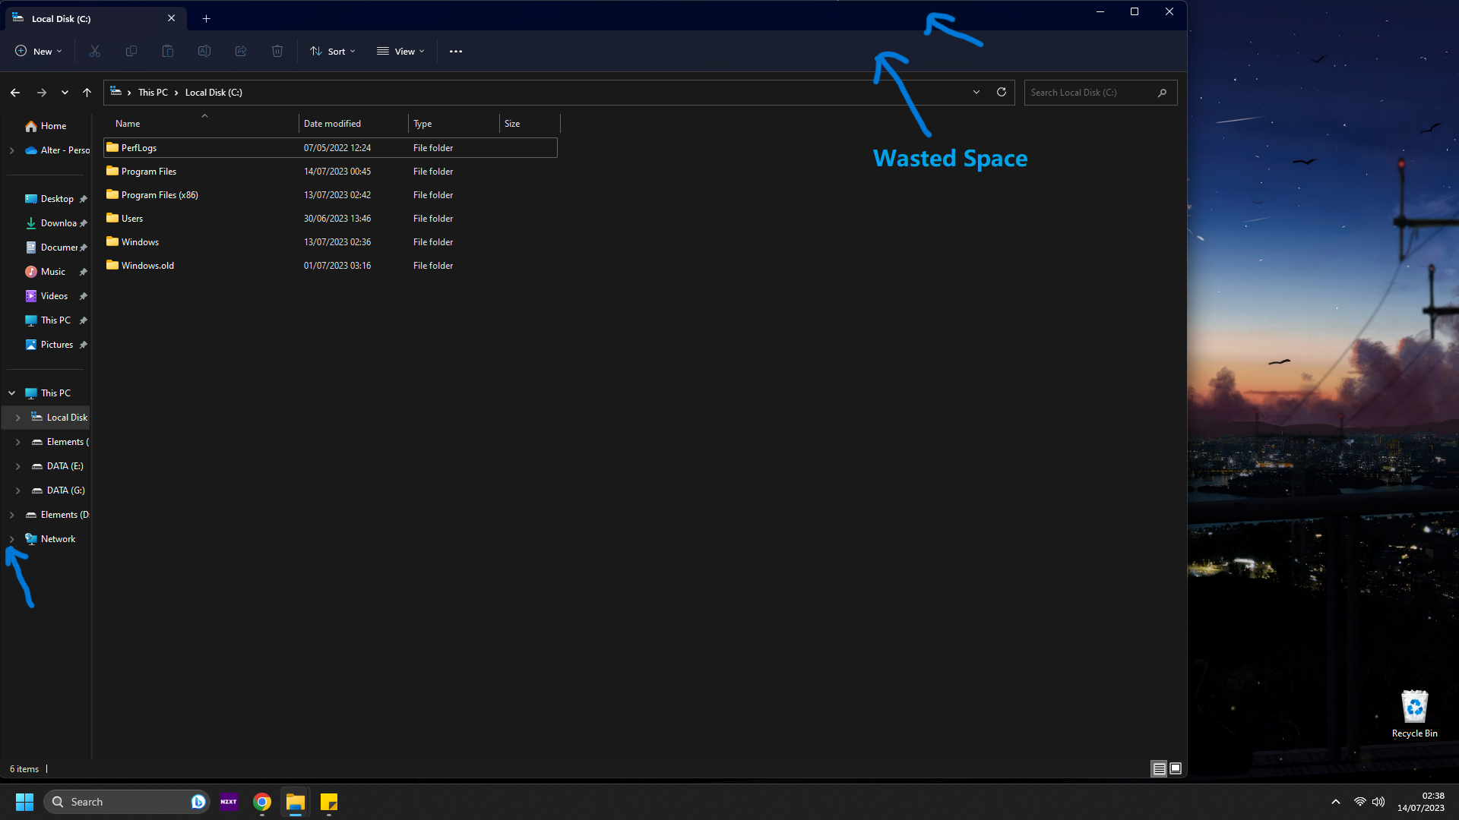Click the More options ellipsis icon

pyautogui.click(x=456, y=51)
